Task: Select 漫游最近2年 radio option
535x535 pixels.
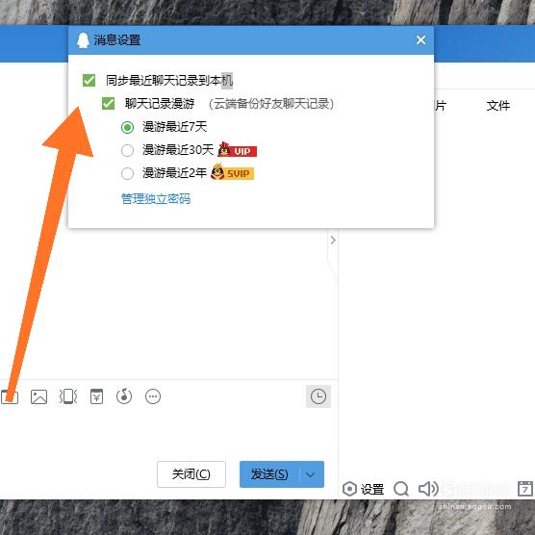Action: [x=127, y=173]
